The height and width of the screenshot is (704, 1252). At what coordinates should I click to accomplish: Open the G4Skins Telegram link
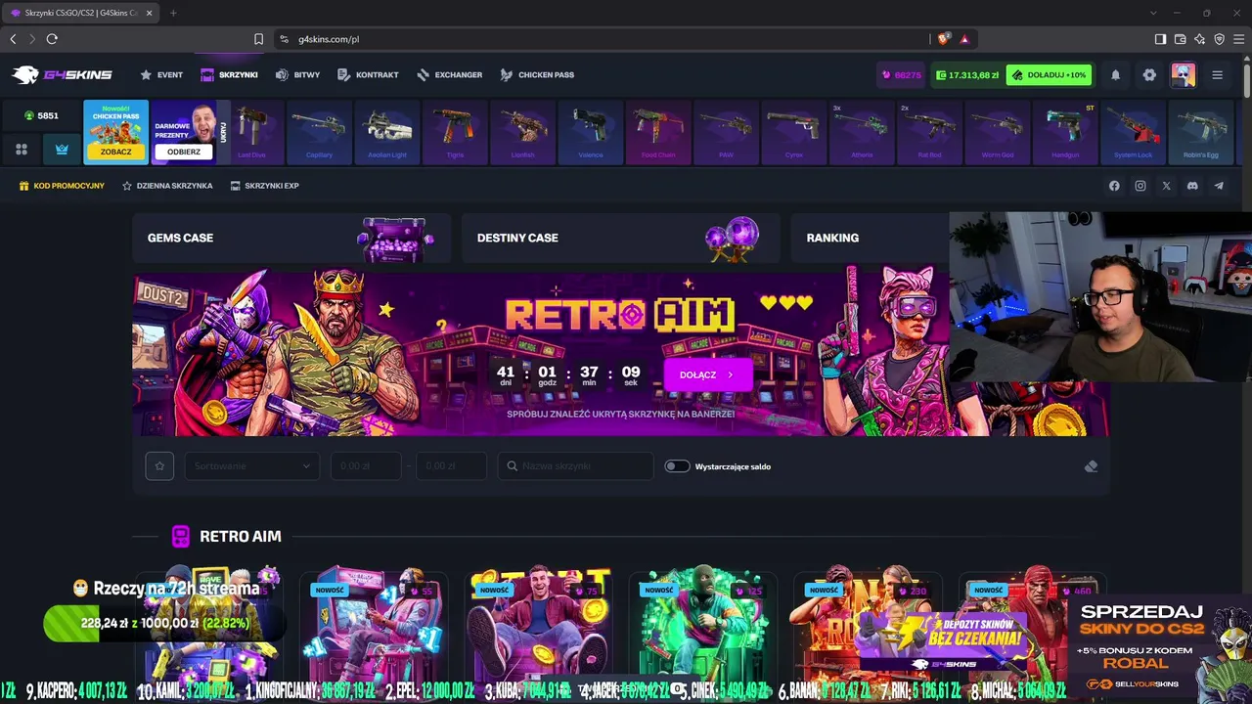(1219, 186)
